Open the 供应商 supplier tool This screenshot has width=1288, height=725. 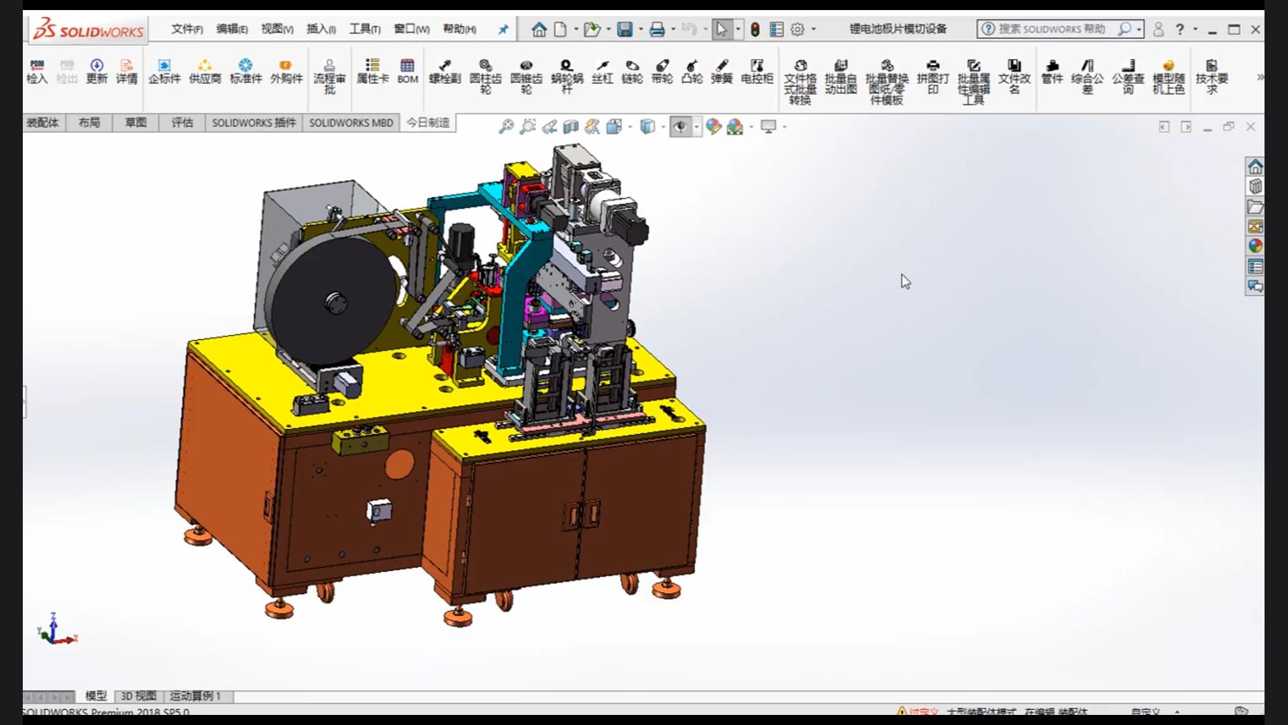click(x=205, y=71)
